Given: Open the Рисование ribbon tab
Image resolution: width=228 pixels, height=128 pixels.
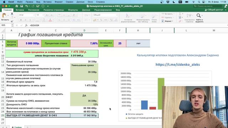Looking at the screenshot, I should click(34, 10).
